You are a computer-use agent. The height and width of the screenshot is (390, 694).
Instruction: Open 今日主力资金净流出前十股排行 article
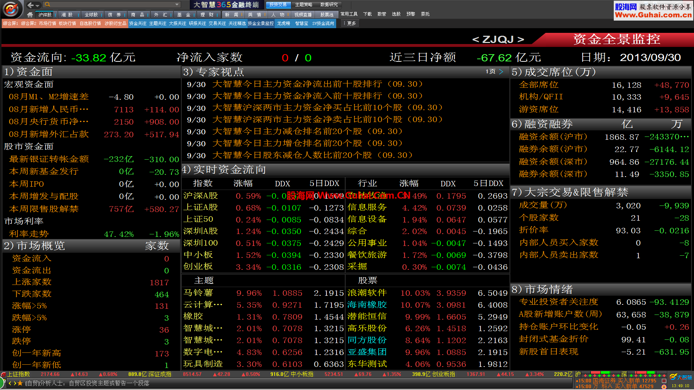point(317,84)
